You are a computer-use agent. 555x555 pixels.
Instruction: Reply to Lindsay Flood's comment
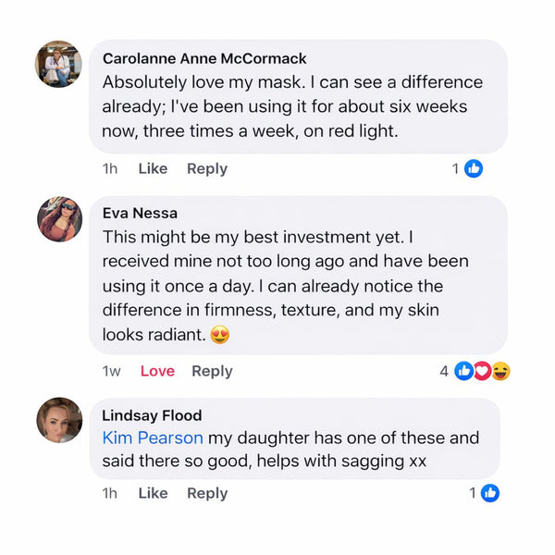(x=207, y=493)
